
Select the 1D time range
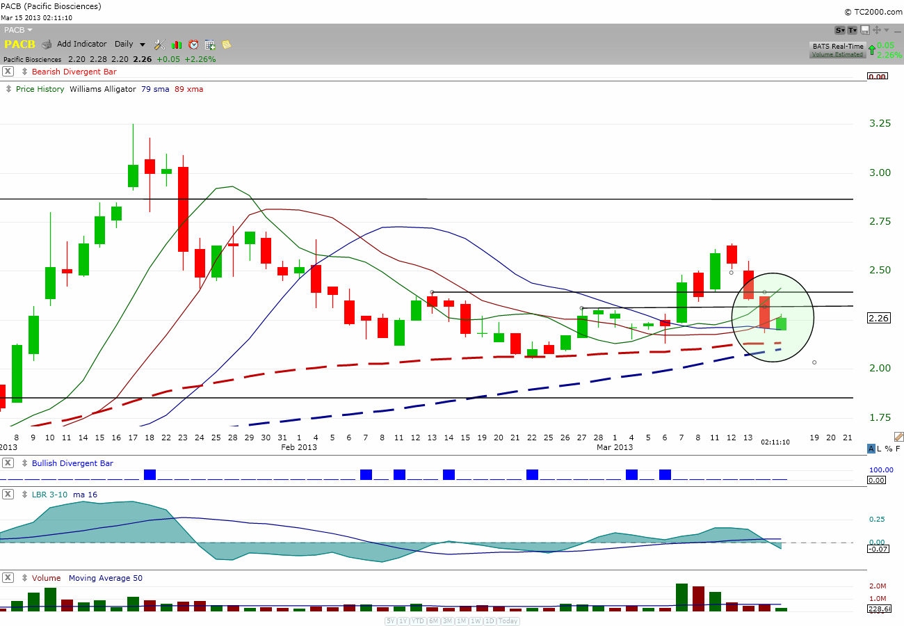tap(490, 621)
